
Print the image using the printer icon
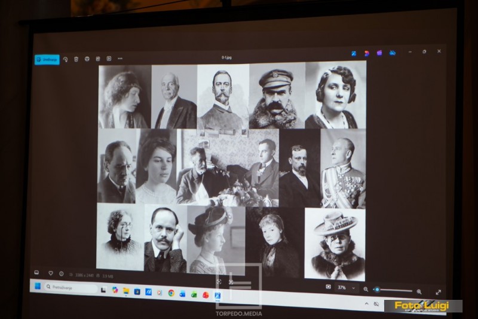[x=87, y=59]
